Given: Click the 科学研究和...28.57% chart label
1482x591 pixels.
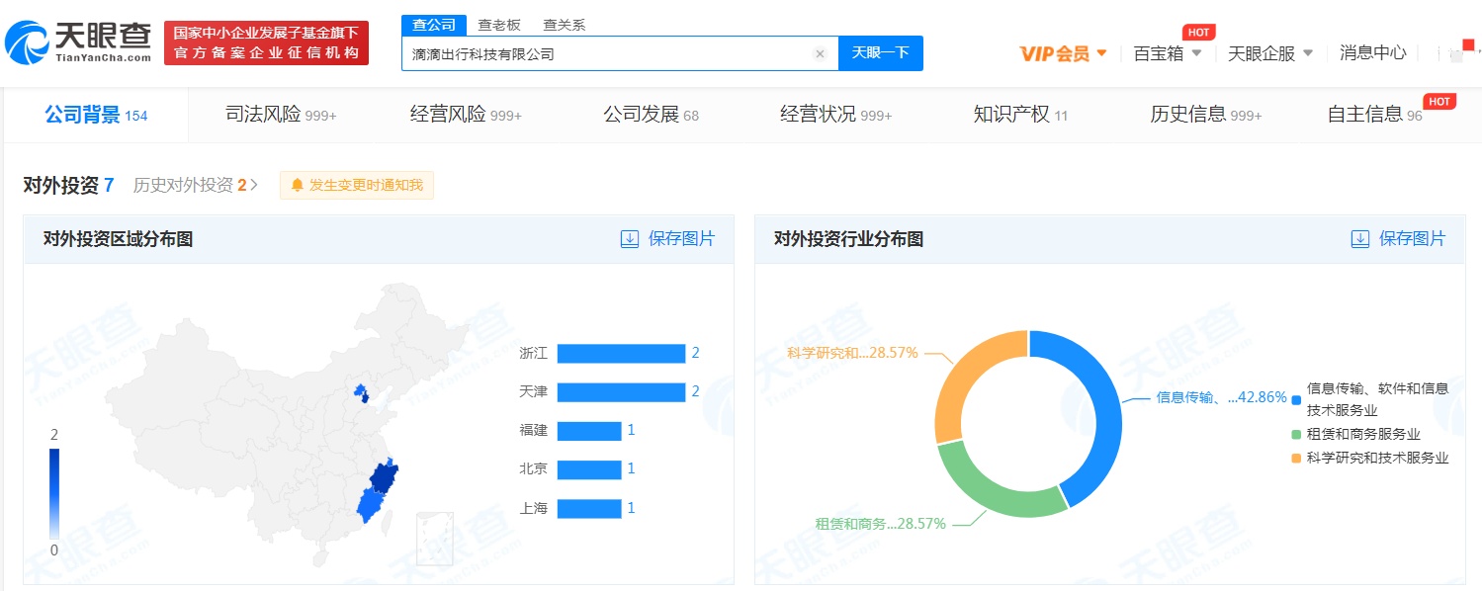Looking at the screenshot, I should [853, 352].
